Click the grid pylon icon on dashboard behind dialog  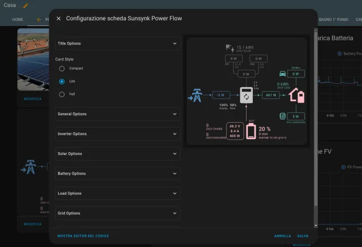click(29, 167)
